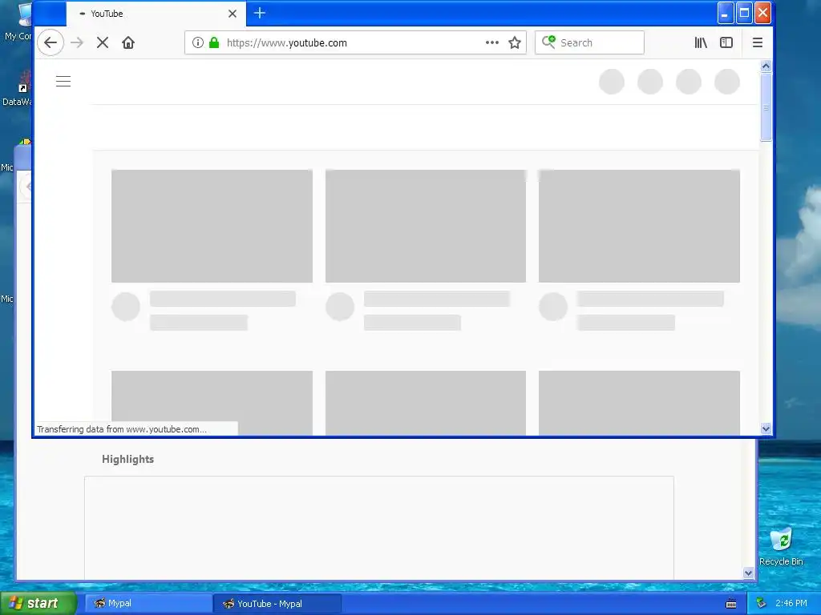Open the Library icon in toolbar
Viewport: 821px width, 615px height.
tap(701, 42)
